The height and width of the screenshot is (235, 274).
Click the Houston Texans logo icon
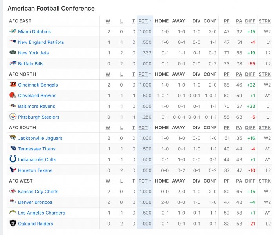[x=13, y=170]
